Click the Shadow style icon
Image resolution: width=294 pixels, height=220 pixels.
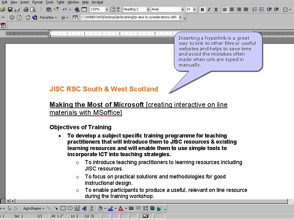point(152,208)
